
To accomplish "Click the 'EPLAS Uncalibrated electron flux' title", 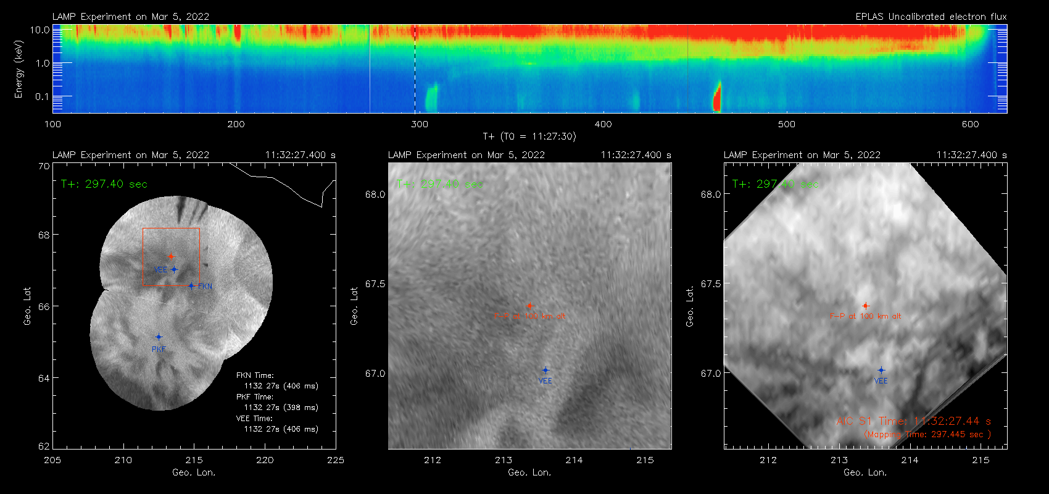I will [x=931, y=17].
